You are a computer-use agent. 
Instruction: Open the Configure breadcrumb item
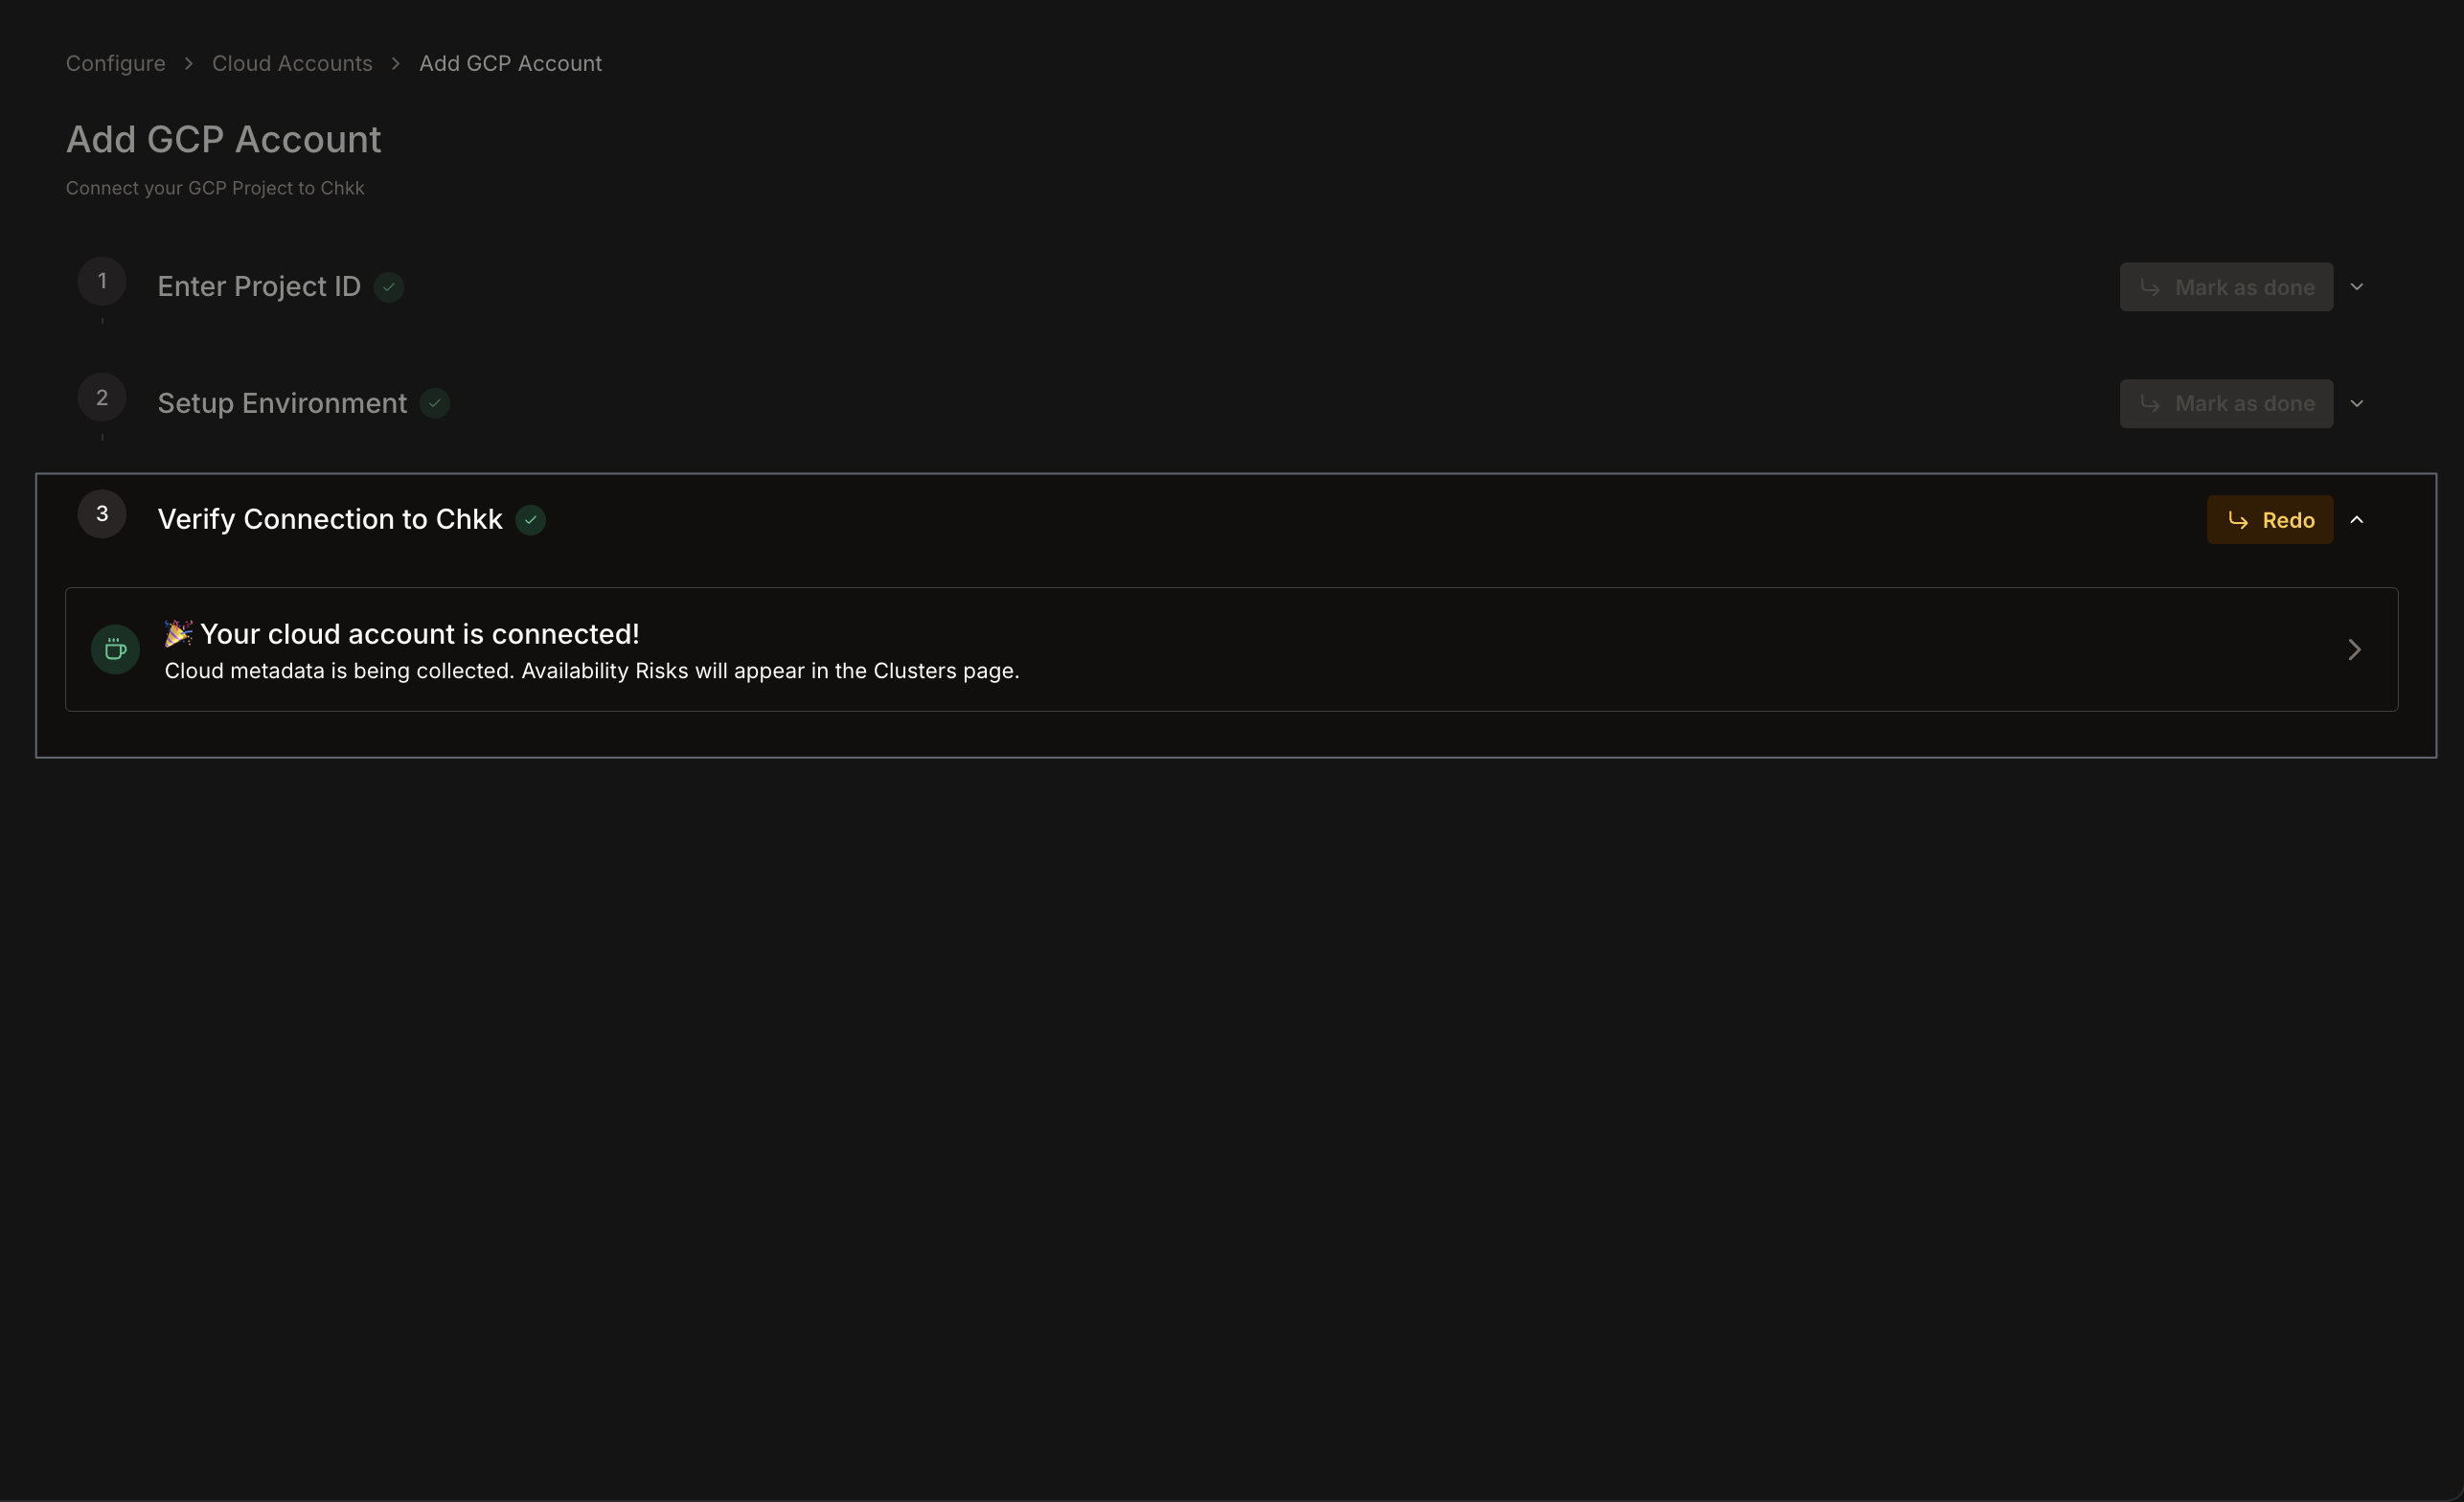click(x=115, y=63)
